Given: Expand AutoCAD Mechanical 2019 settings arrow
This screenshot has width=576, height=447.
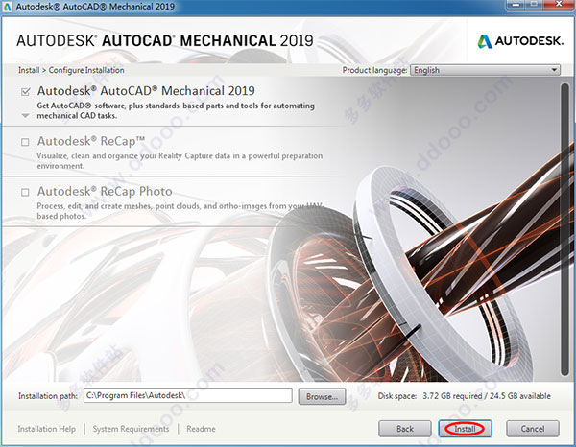Looking at the screenshot, I should (25, 116).
